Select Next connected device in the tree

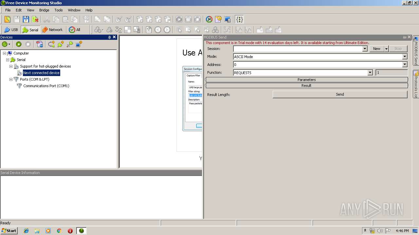(x=41, y=73)
